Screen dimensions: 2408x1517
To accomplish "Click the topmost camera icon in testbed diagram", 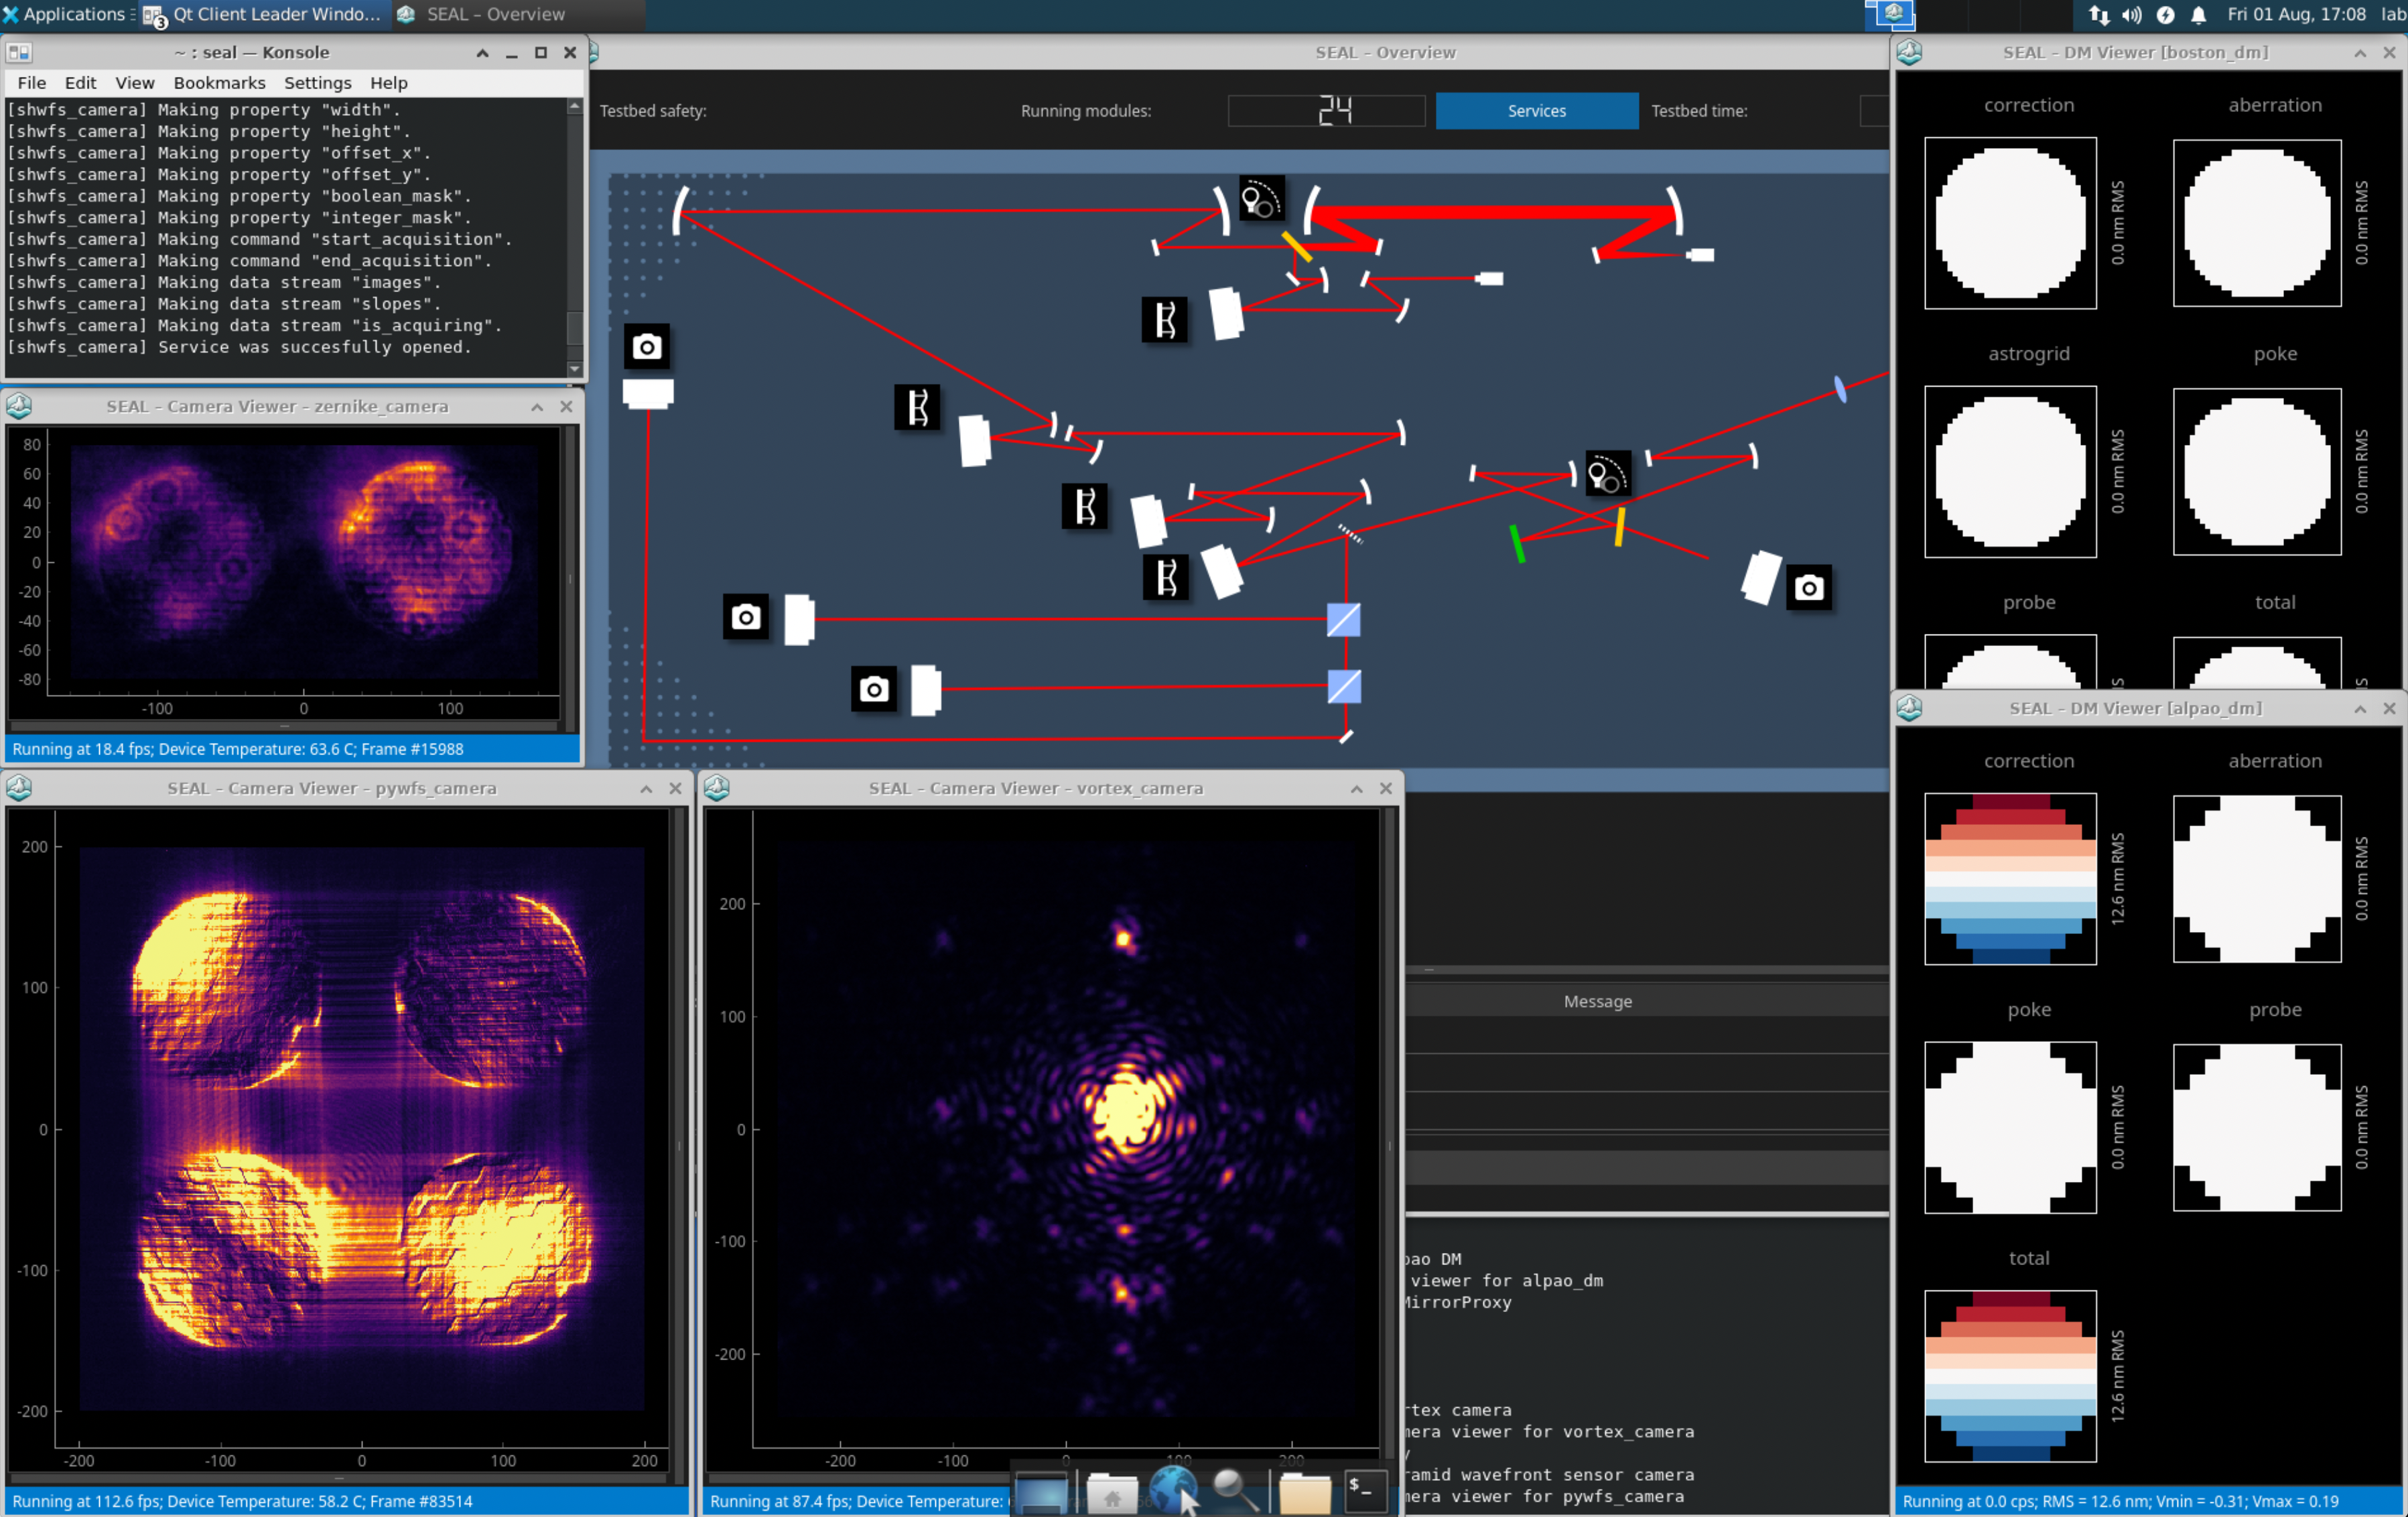I will 646,347.
